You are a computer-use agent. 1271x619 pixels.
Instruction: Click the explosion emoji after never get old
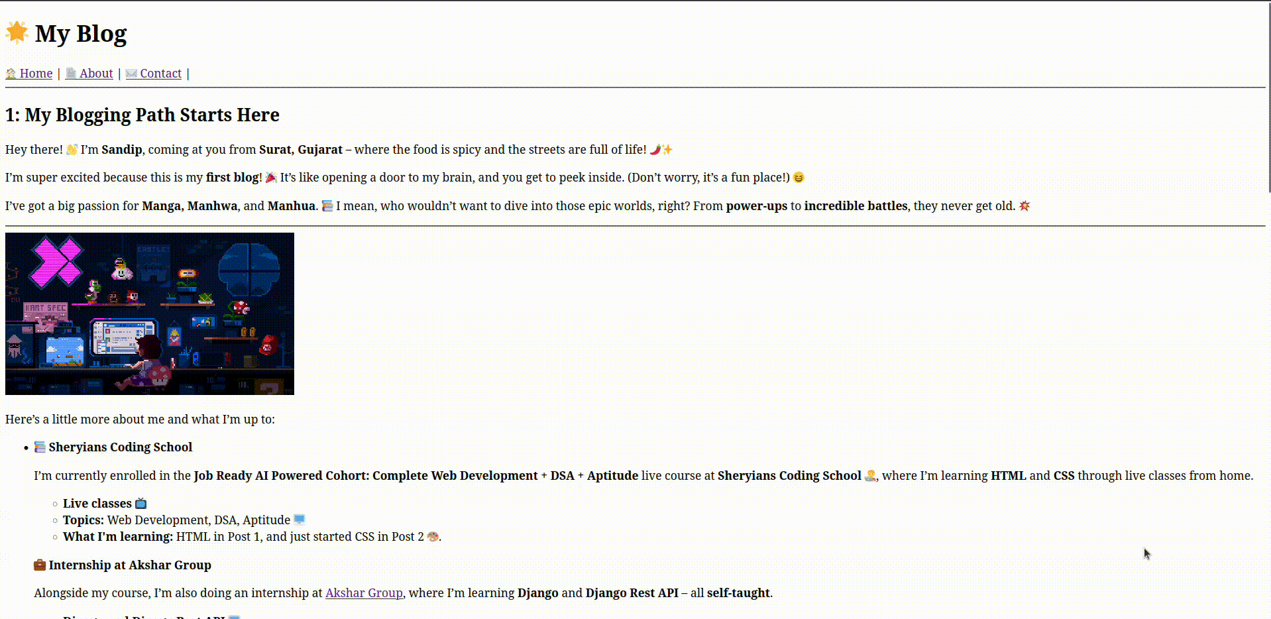[x=1024, y=206]
